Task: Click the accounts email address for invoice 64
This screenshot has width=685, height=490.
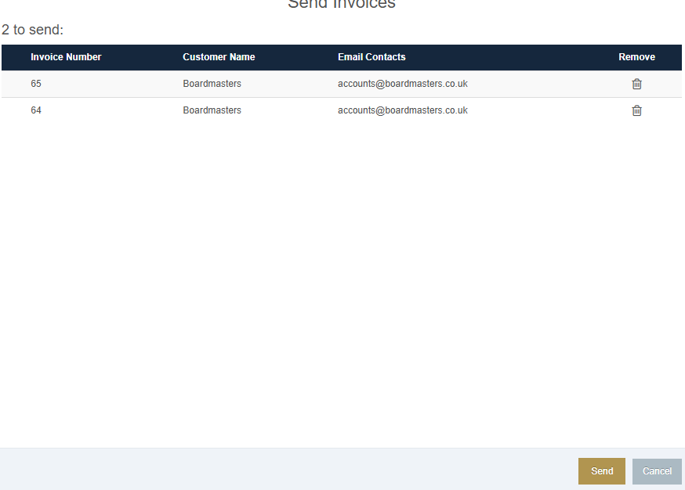Action: click(402, 110)
